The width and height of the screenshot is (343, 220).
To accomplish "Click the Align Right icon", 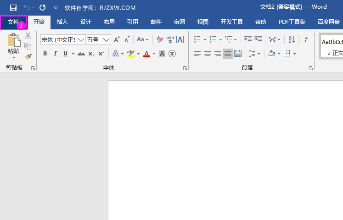I will click(x=218, y=54).
